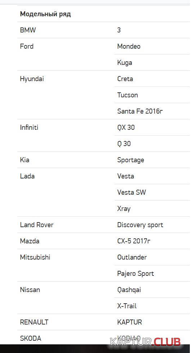The height and width of the screenshot is (353, 192).
Task: Click the Hyundai brand name
Action: click(x=32, y=79)
